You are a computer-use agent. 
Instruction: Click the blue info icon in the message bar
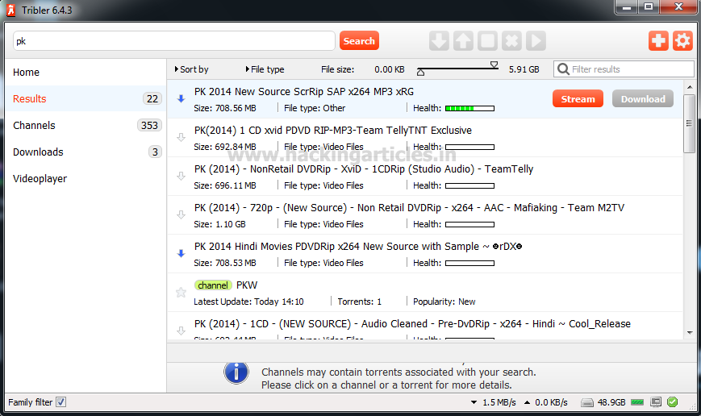pos(236,372)
